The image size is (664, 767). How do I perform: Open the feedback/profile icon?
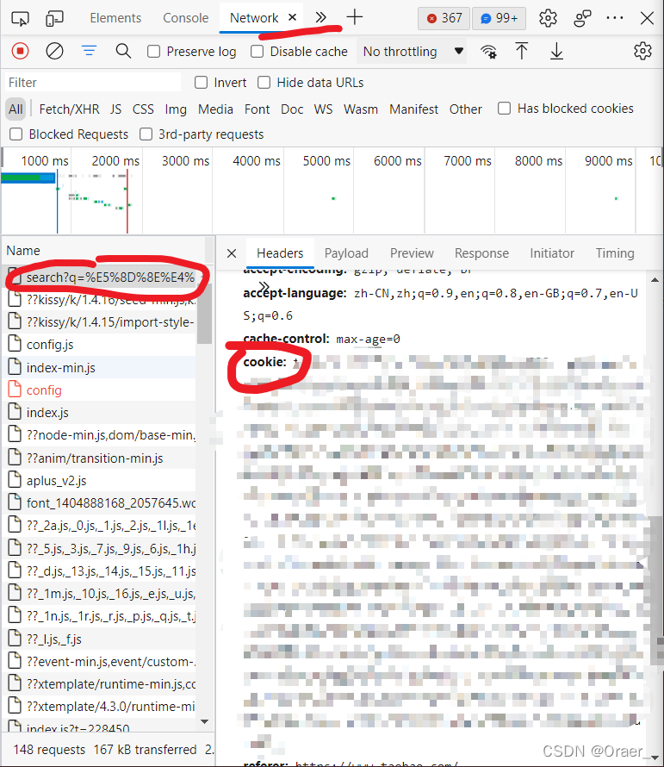[x=582, y=19]
